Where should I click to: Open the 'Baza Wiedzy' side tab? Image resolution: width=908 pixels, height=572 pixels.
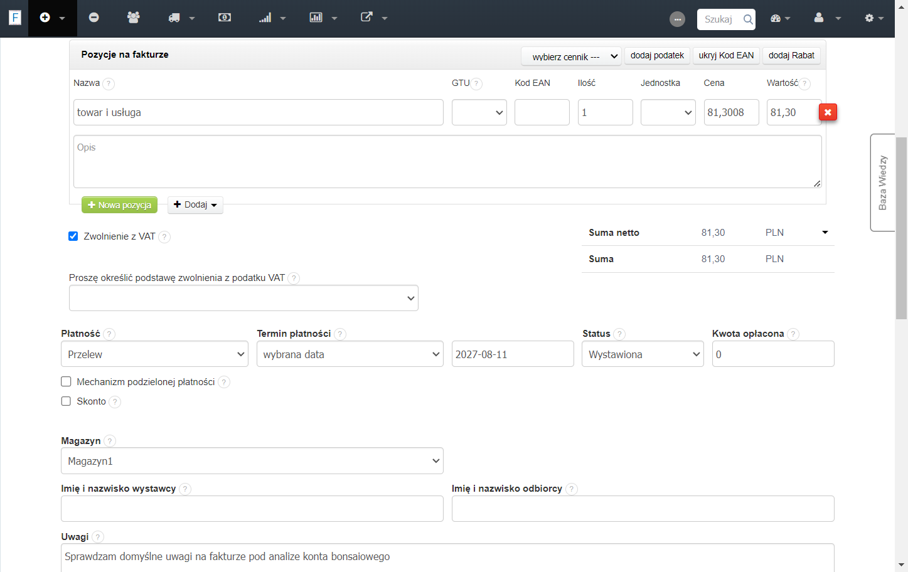click(883, 183)
